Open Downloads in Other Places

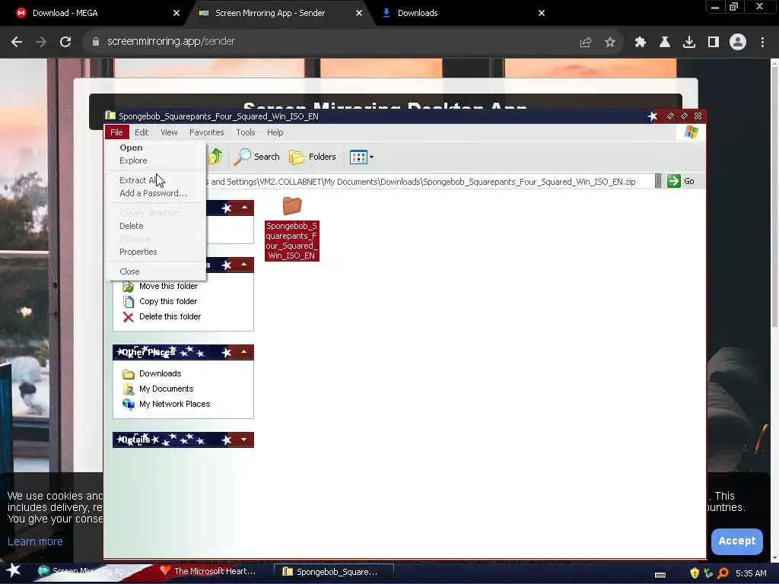(x=152, y=373)
